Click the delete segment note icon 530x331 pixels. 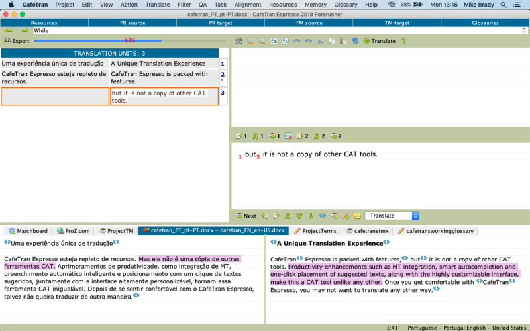(288, 136)
